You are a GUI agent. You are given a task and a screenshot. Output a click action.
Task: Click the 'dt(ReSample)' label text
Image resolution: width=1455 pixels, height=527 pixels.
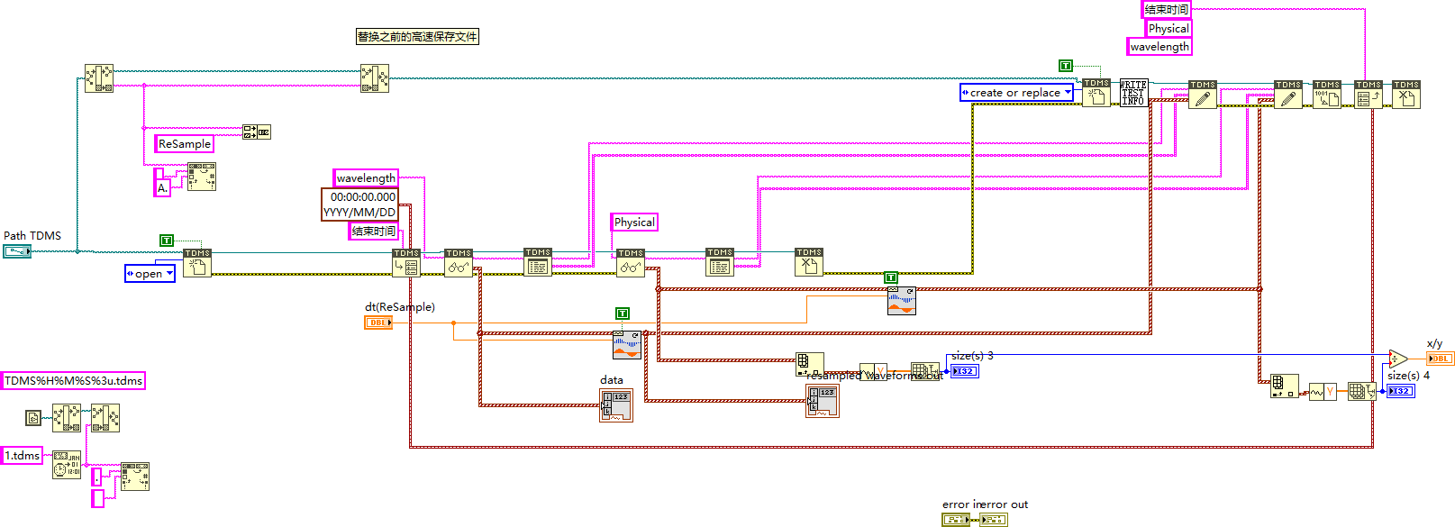400,307
